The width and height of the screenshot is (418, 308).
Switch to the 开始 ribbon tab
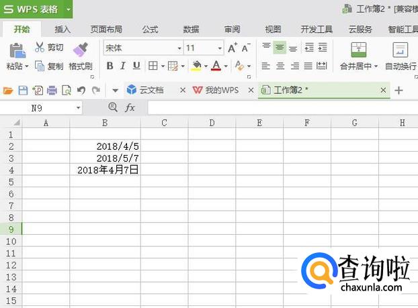(x=22, y=29)
